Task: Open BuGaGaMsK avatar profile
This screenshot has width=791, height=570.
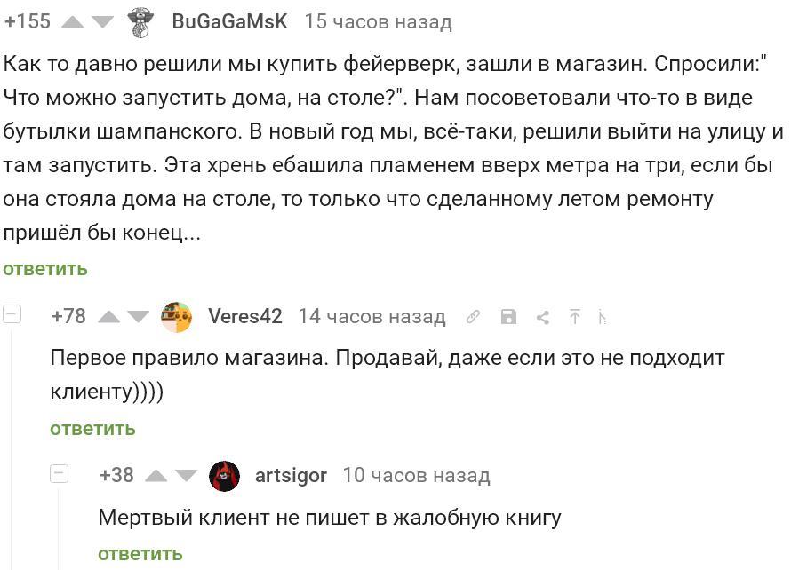Action: point(140,22)
